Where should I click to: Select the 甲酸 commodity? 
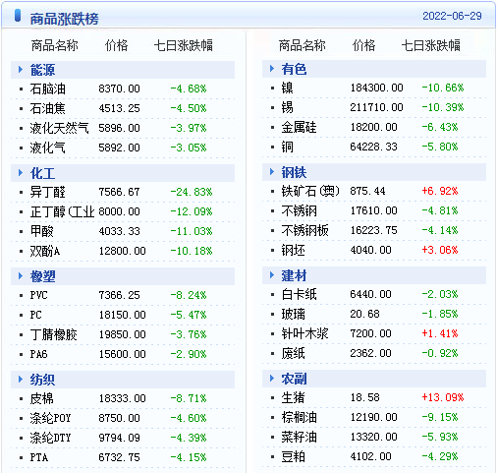click(x=42, y=231)
